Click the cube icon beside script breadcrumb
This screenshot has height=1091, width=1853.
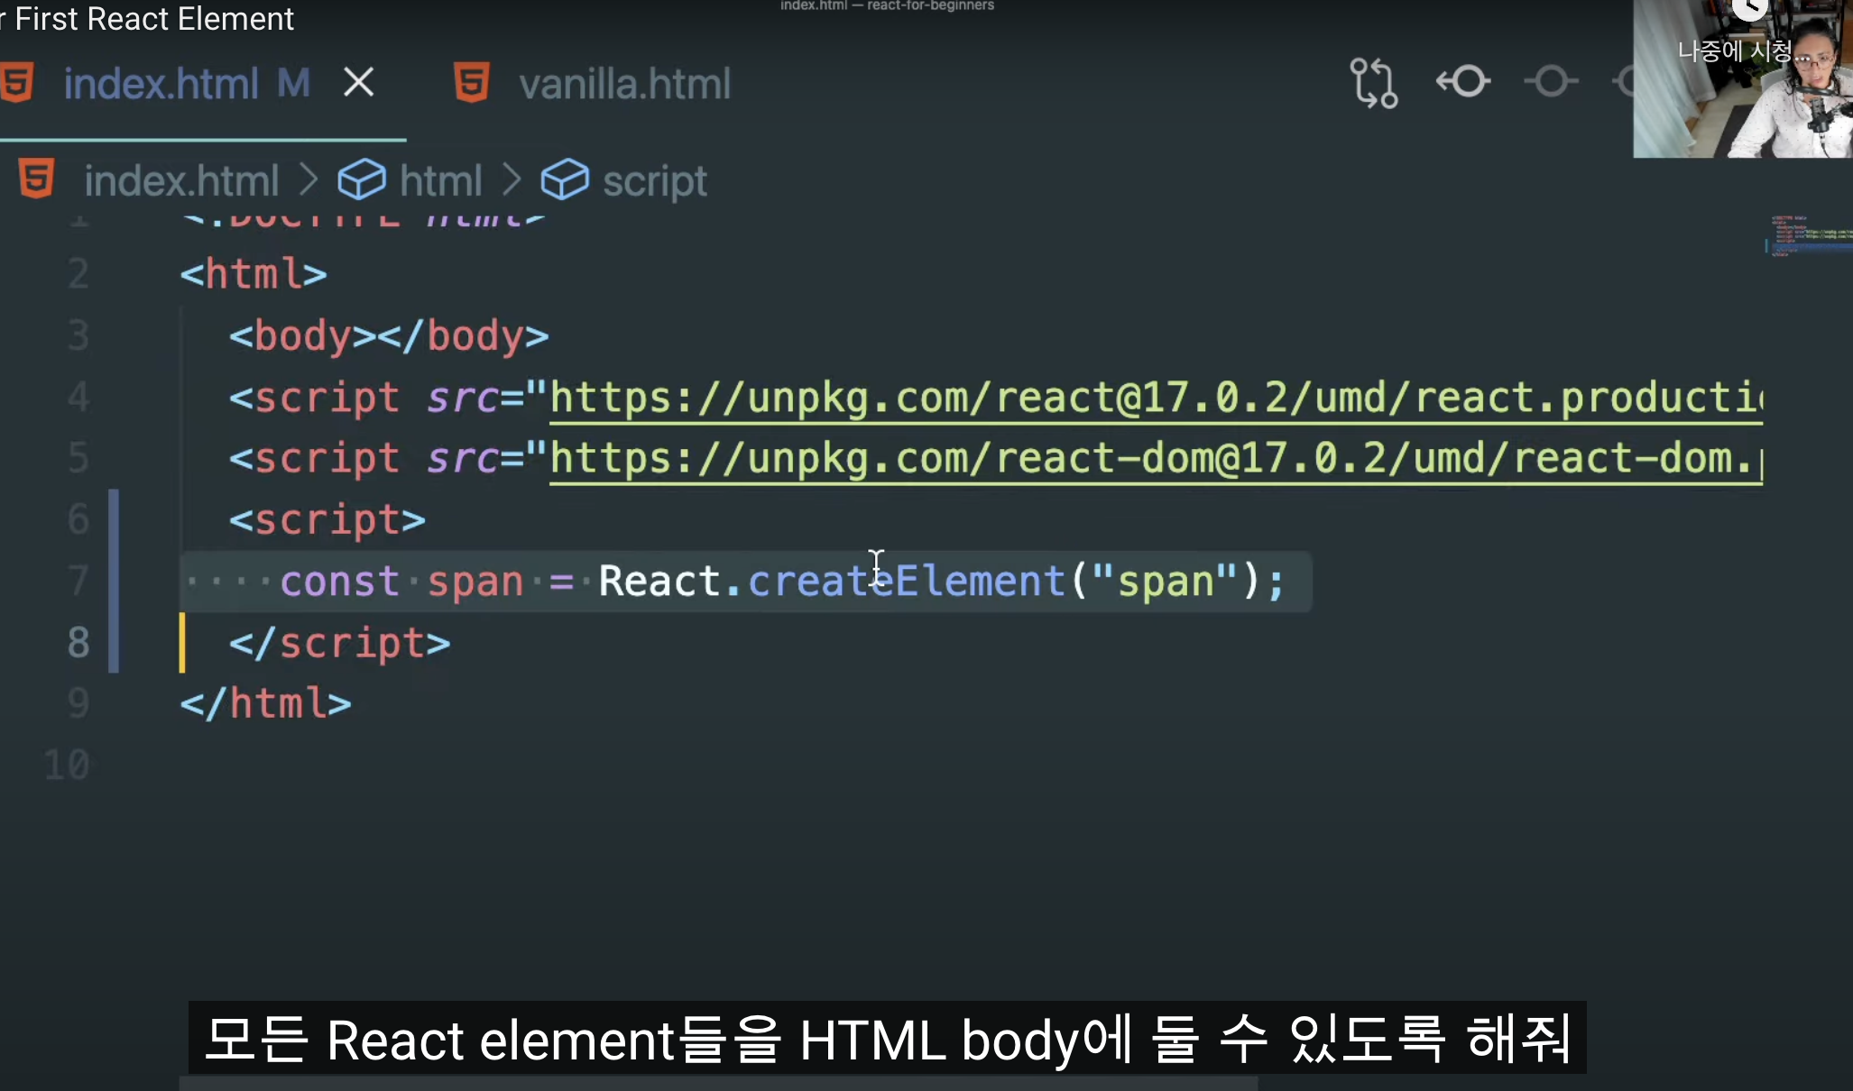pos(565,180)
